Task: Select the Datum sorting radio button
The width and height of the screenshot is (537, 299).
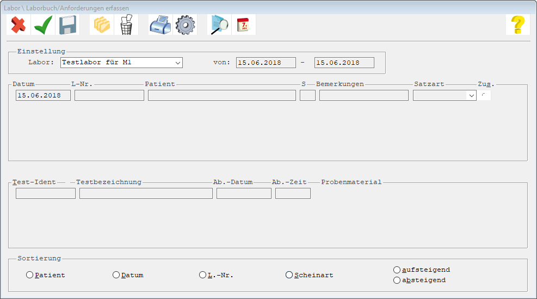Action: 116,275
